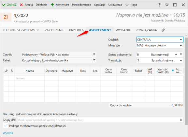Open the attachments paperclip tab icon
Screen dimensions: 188x137
point(163,30)
